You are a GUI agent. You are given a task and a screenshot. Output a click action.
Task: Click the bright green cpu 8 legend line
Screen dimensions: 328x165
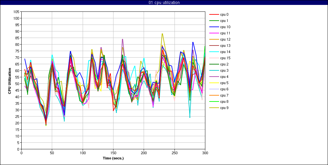pos(214,102)
